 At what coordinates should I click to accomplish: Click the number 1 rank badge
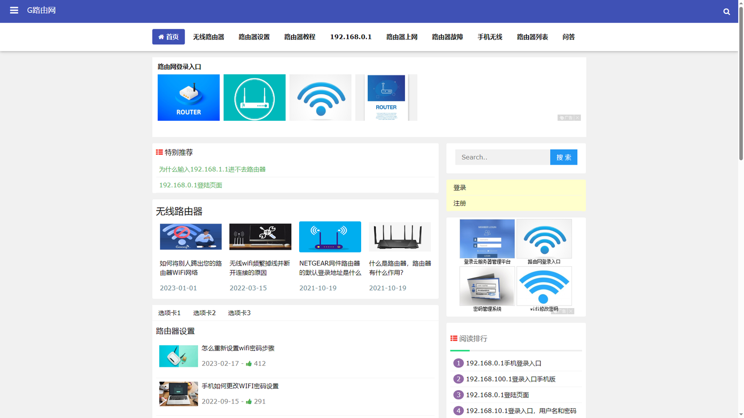click(458, 363)
